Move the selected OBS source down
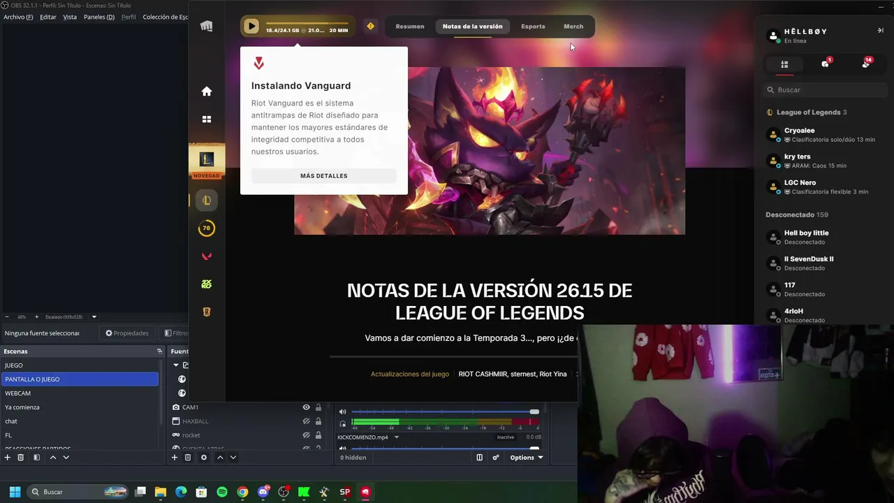The width and height of the screenshot is (894, 503). click(233, 458)
